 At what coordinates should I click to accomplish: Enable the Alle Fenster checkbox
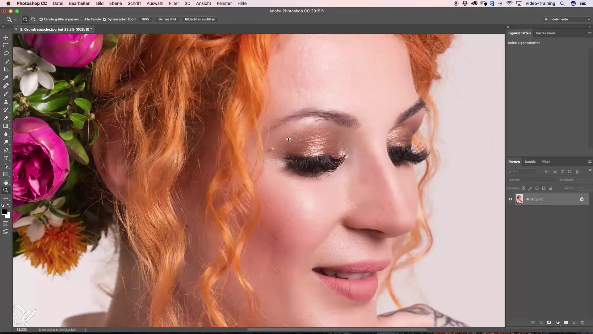coord(82,19)
